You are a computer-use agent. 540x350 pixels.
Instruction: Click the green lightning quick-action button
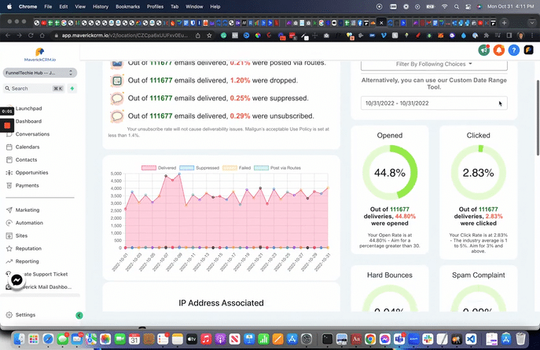coord(72,89)
